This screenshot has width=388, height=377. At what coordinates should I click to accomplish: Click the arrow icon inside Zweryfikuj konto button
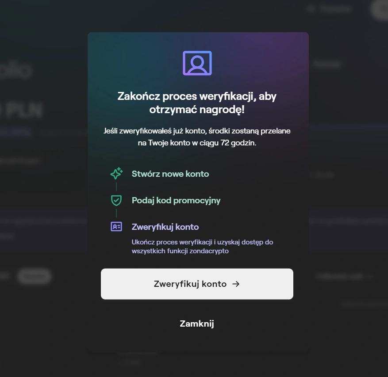click(x=236, y=284)
